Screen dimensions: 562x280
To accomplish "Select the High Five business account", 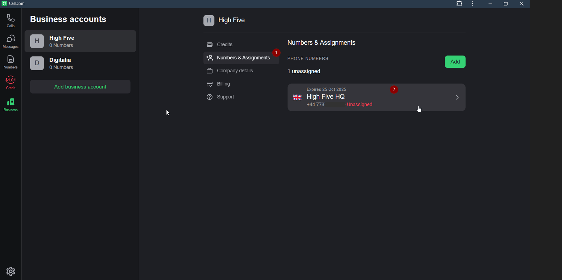I will click(80, 41).
